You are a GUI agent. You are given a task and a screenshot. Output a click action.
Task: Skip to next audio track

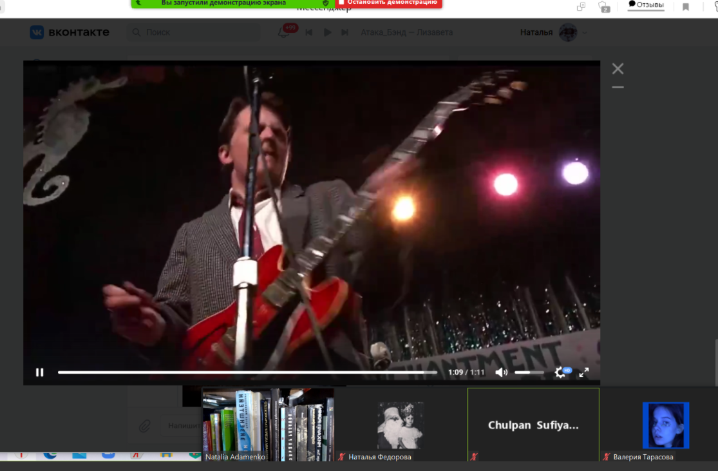pyautogui.click(x=345, y=32)
